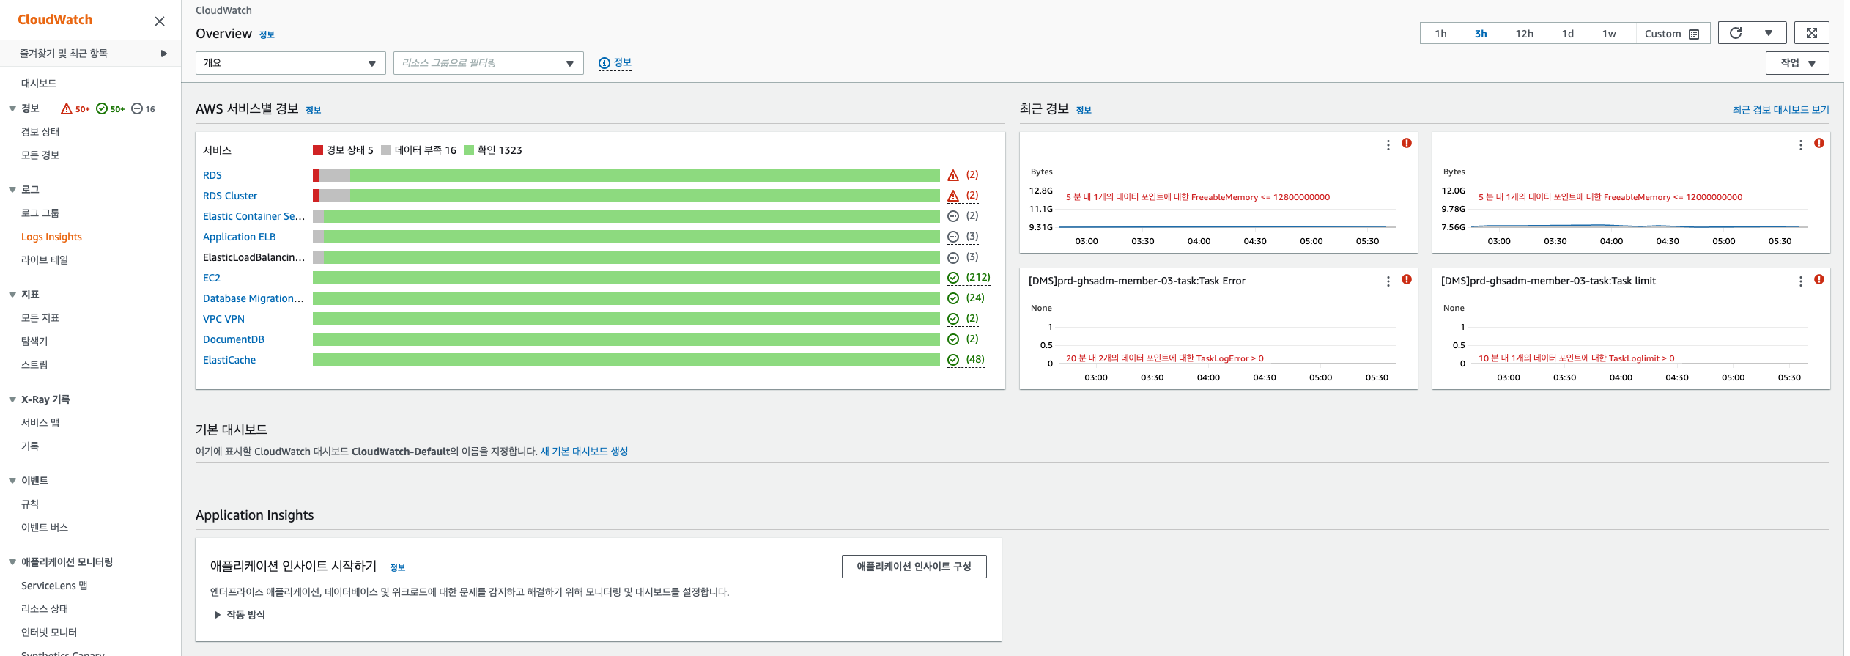Open 로그 그룹 in sidebar
The width and height of the screenshot is (1850, 656).
40,213
